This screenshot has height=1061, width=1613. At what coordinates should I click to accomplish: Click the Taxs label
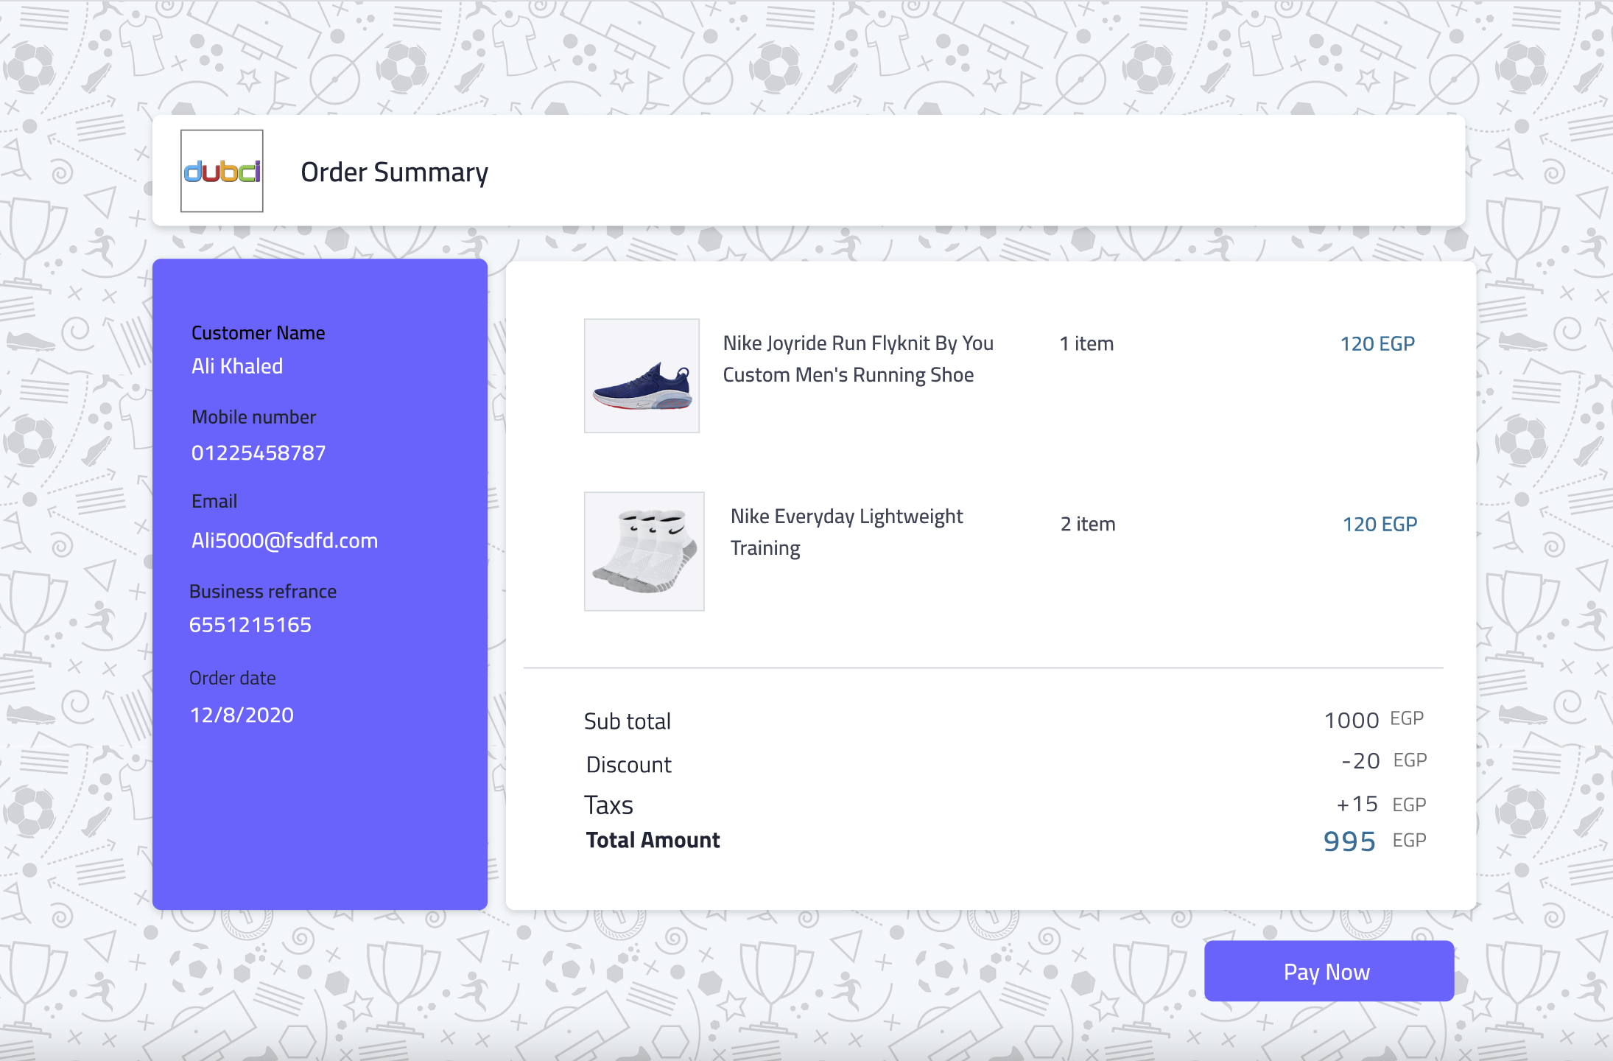[608, 805]
